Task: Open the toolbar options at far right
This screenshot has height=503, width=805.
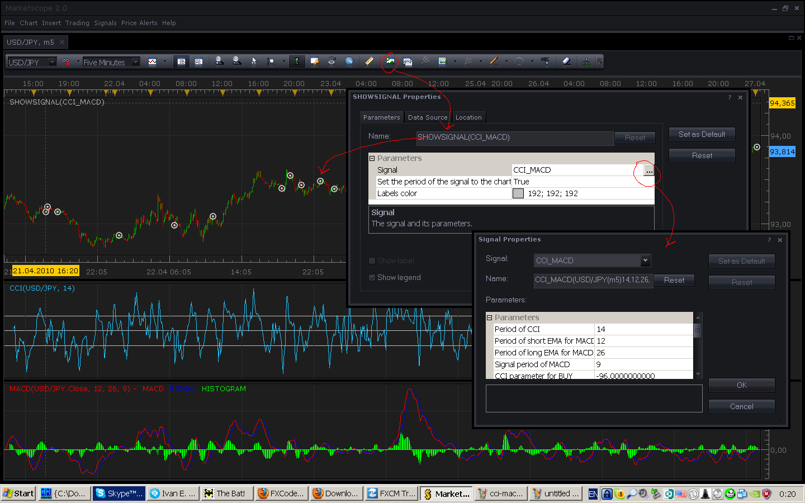Action: click(599, 61)
